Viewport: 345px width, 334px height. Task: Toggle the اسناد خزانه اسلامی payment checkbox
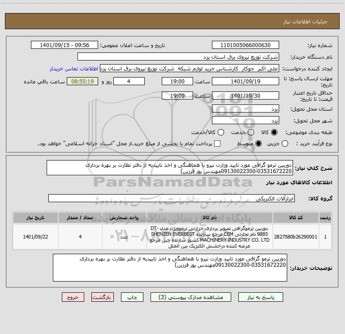(217, 144)
